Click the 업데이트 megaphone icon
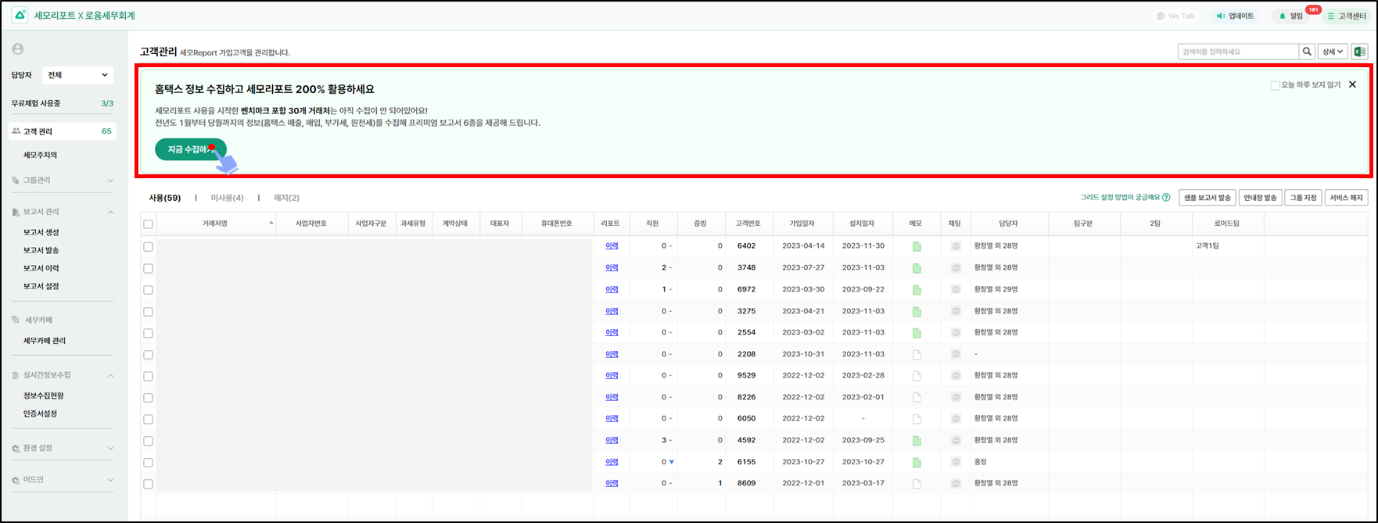This screenshot has height=523, width=1378. coord(1221,16)
